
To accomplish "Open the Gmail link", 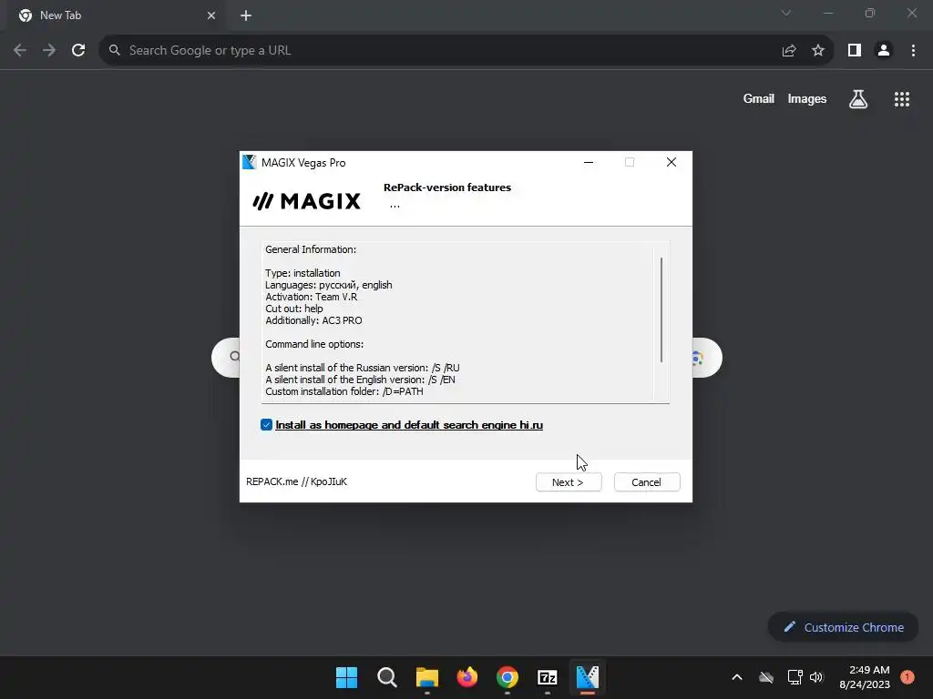I will 759,98.
